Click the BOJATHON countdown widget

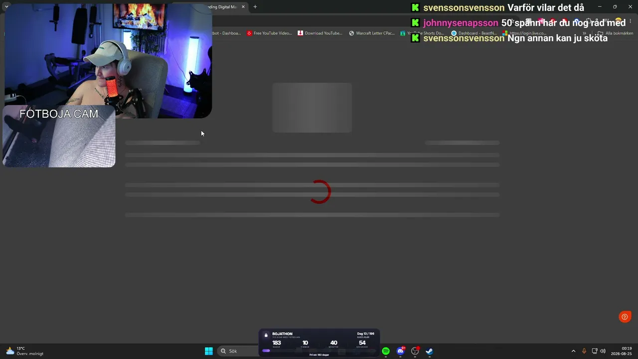[x=319, y=343]
